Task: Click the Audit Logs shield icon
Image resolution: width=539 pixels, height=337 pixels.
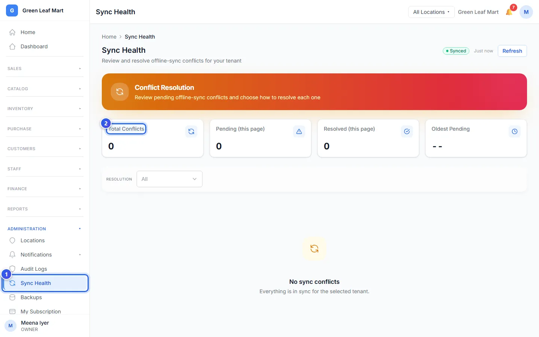Action: (x=12, y=269)
